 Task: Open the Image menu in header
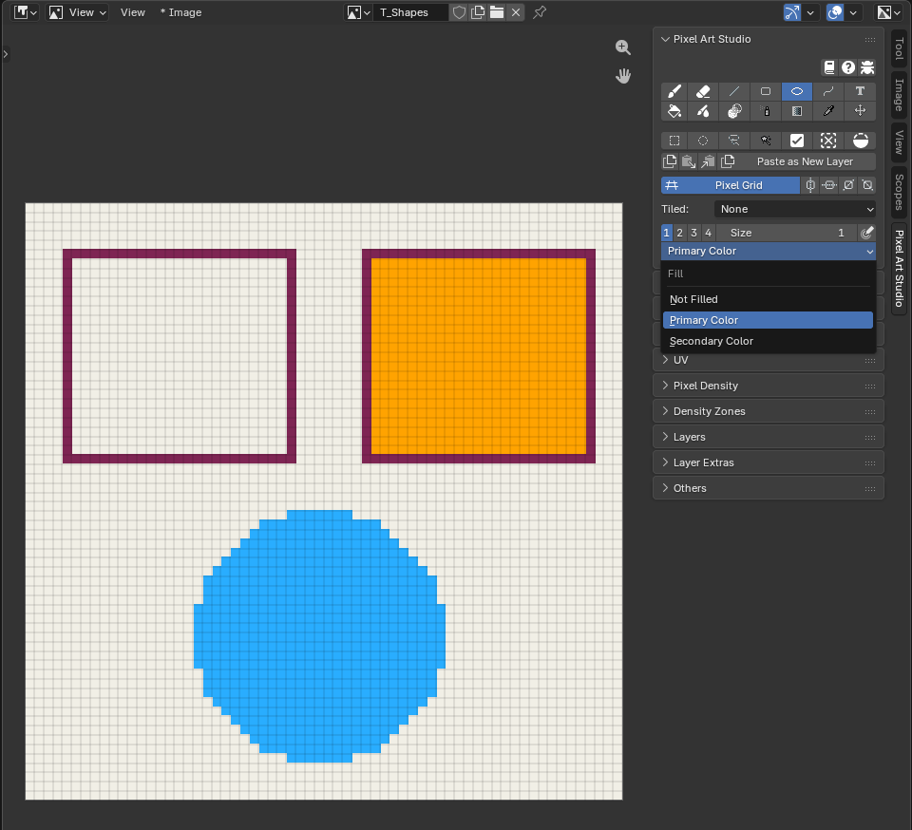click(180, 12)
